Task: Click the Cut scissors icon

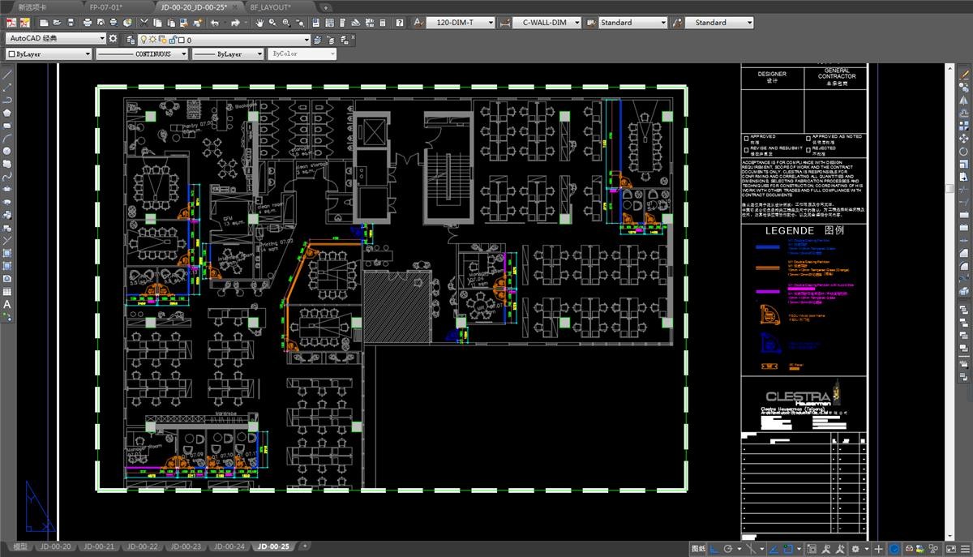Action: coord(144,23)
